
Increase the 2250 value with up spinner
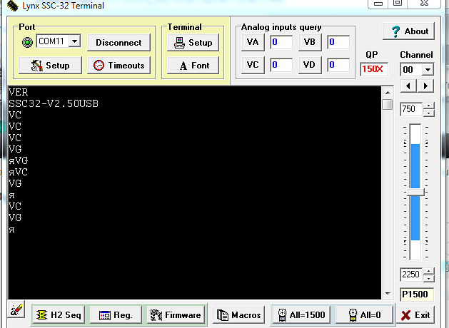pyautogui.click(x=429, y=271)
